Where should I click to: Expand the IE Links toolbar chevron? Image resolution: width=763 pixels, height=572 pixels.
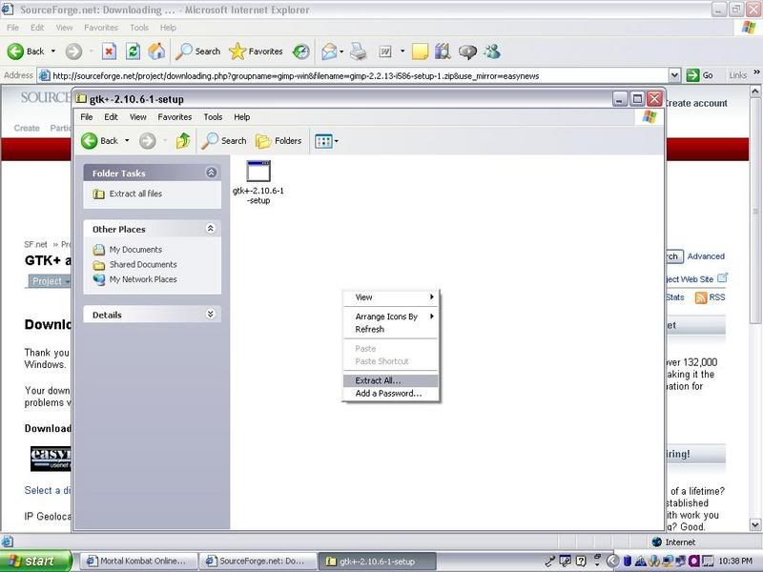[x=756, y=72]
